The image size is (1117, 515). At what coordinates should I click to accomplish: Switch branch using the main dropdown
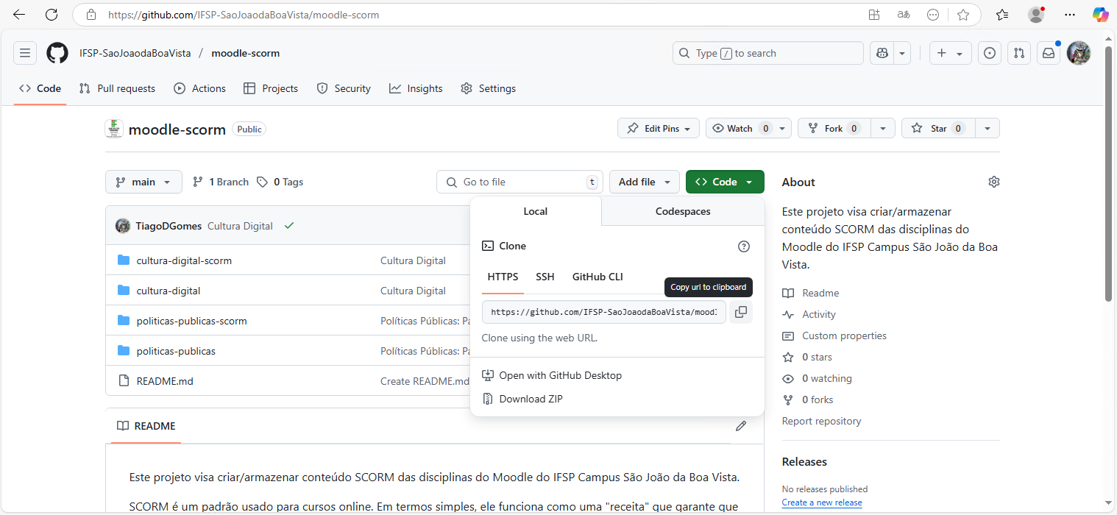click(143, 182)
